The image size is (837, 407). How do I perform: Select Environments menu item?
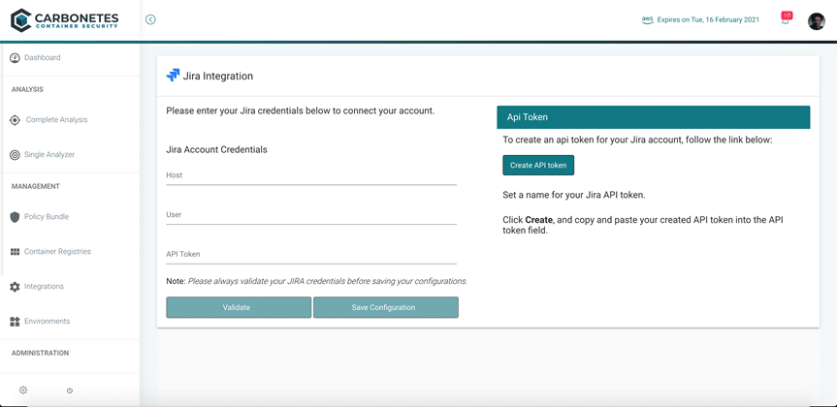coord(47,321)
